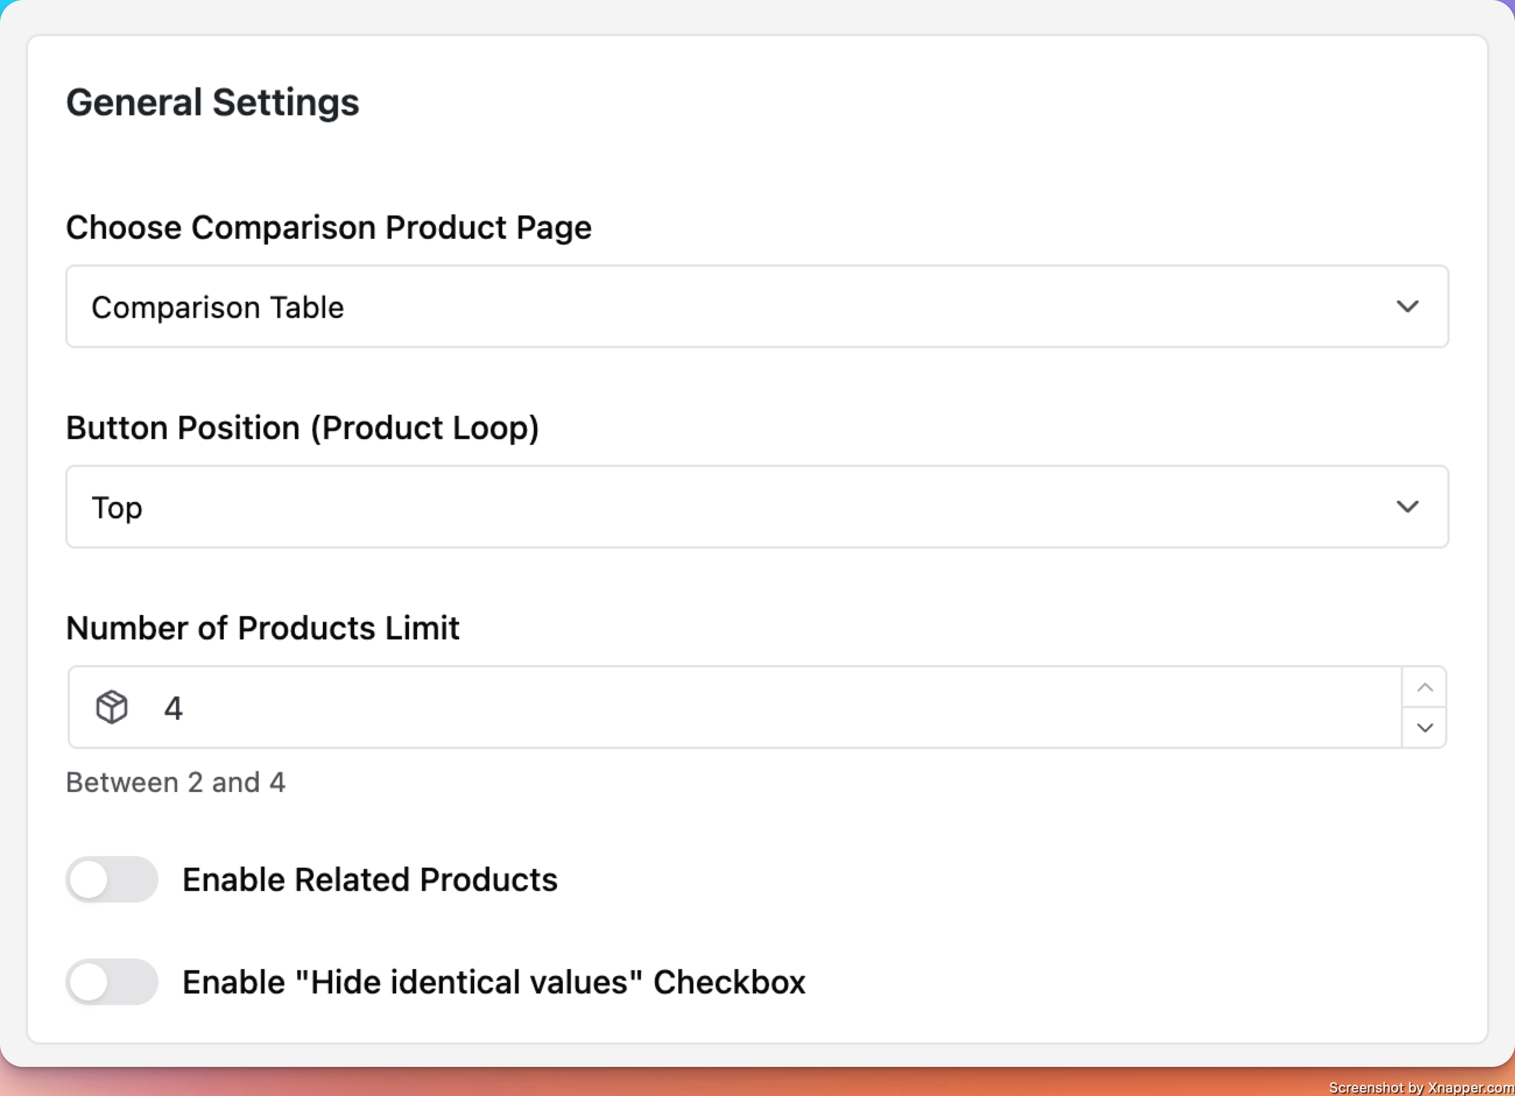This screenshot has height=1096, width=1515.
Task: Click the General Settings heading
Action: (x=213, y=103)
